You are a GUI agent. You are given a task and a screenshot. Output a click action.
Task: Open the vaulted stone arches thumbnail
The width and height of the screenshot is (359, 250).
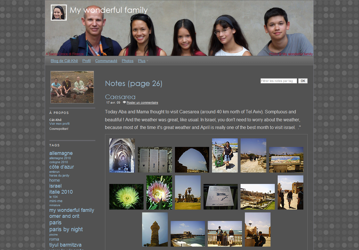click(122, 155)
